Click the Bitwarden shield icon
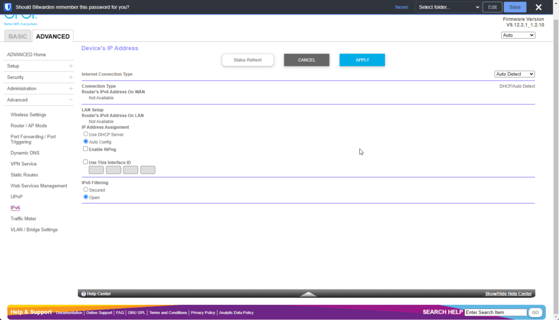Viewport: 559px width, 320px height. 8,7
